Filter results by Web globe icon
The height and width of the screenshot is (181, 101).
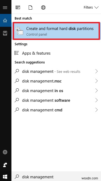click(43, 7)
